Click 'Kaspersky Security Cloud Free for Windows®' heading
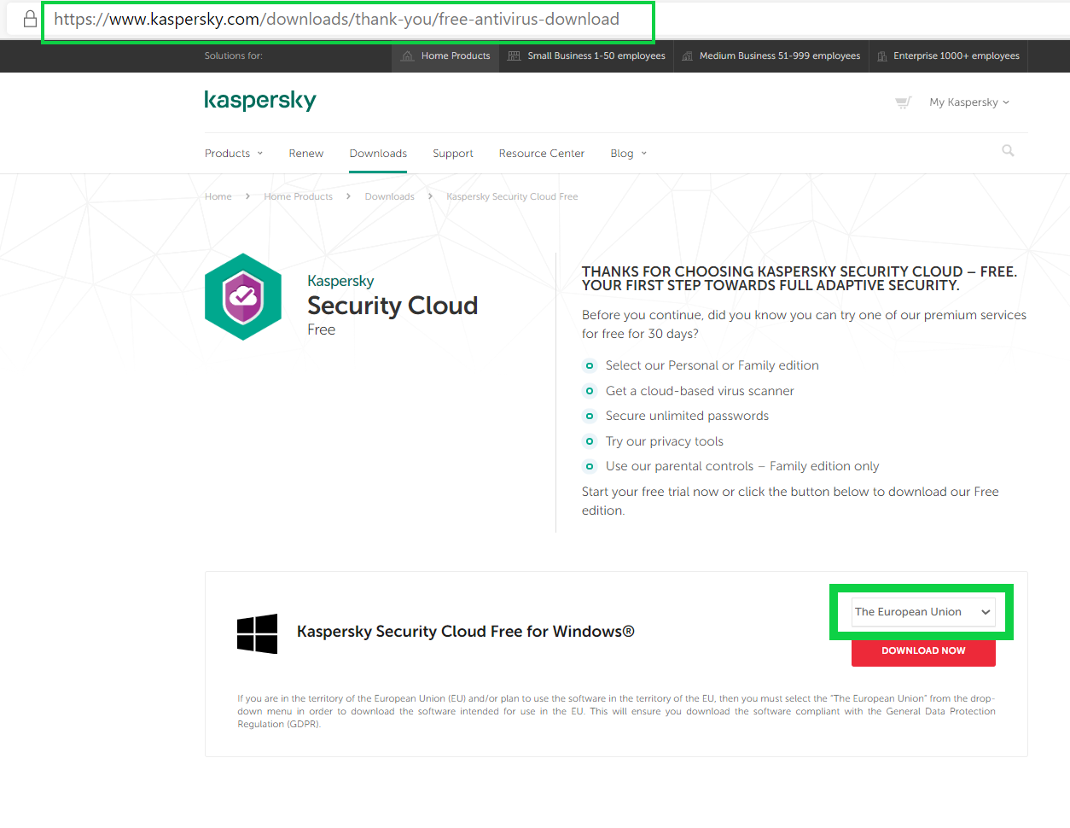Screen dimensions: 1070x828 466,632
